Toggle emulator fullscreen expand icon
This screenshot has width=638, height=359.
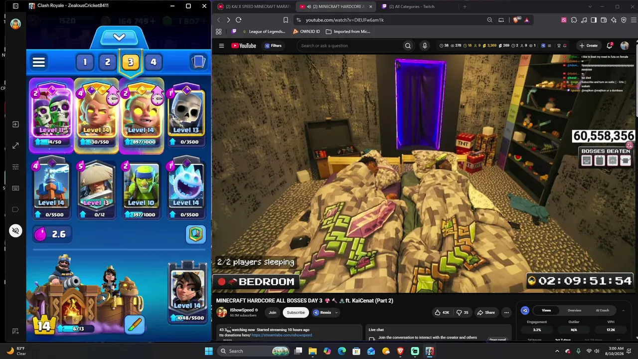click(15, 146)
